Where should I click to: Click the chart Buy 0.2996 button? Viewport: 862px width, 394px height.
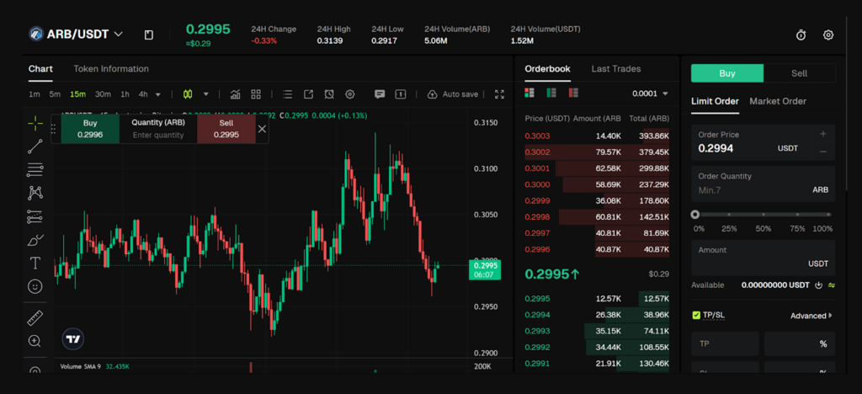point(90,129)
